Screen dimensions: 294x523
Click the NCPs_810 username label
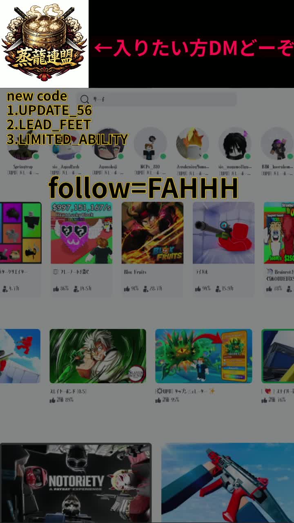click(x=150, y=167)
